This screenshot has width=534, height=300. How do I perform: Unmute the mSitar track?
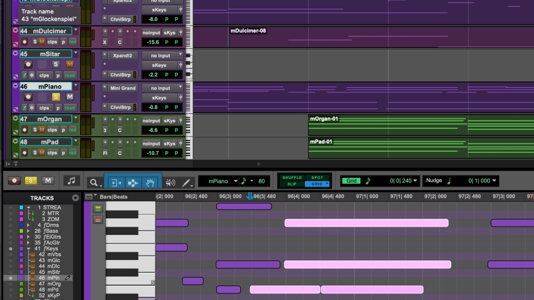pos(70,64)
